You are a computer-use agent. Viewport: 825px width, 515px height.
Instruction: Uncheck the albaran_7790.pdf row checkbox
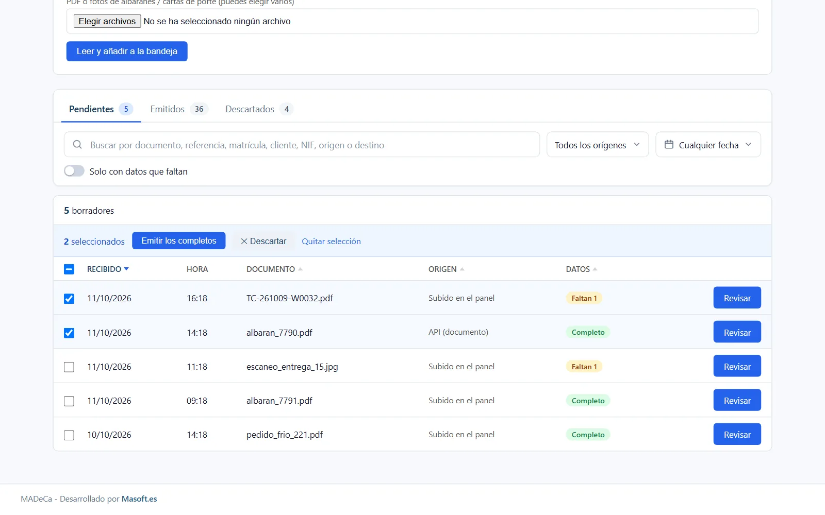point(69,333)
